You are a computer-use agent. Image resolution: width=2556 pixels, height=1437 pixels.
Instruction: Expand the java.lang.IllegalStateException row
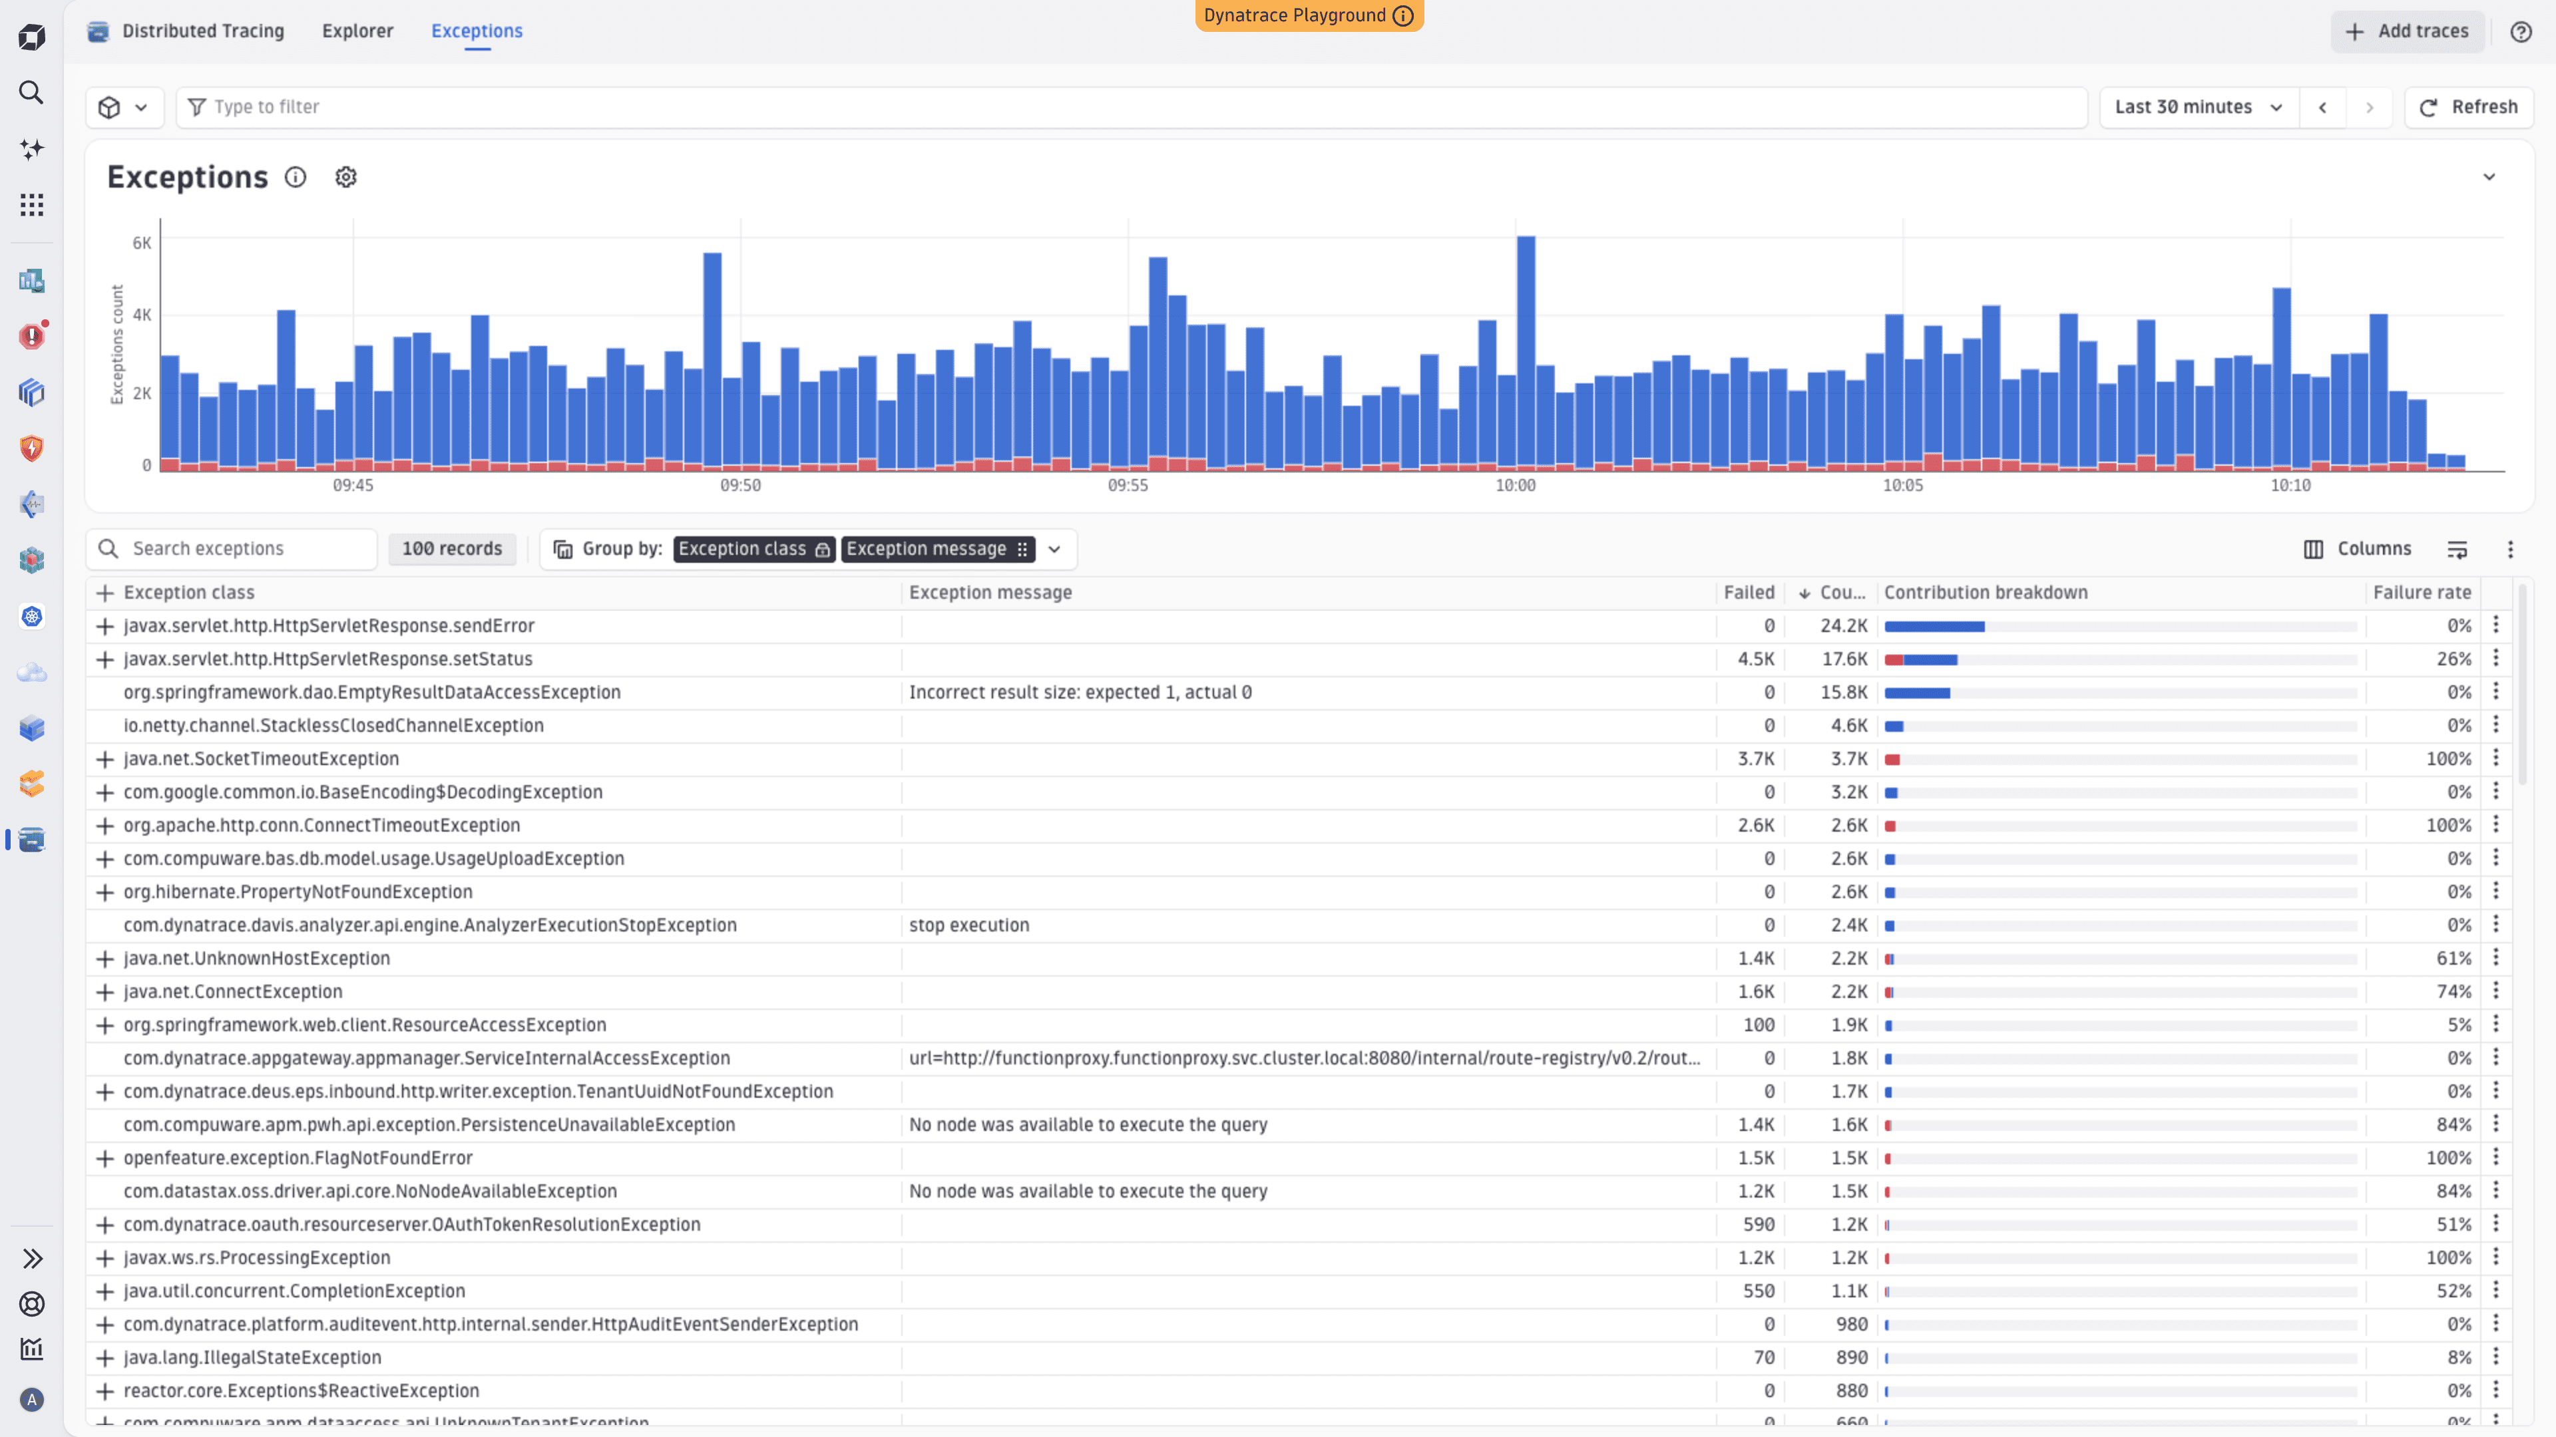(105, 1358)
